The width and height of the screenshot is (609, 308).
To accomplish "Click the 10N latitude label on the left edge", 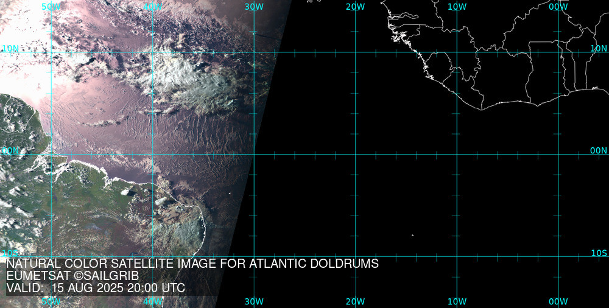I will coord(10,49).
